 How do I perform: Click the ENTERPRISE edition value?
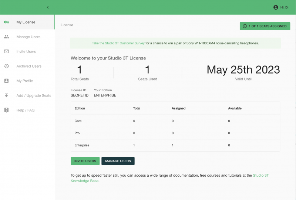tap(105, 95)
